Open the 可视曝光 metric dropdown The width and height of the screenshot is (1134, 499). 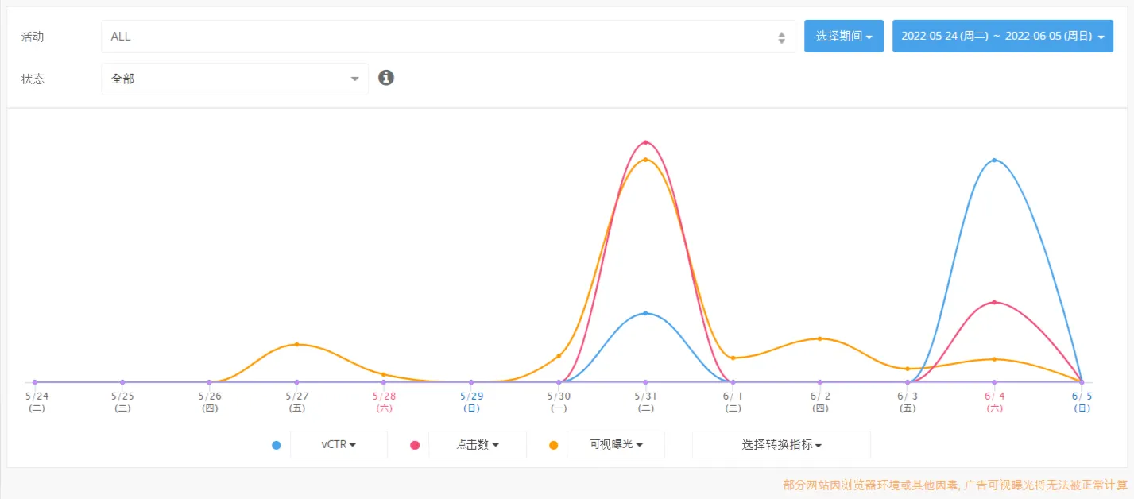click(616, 445)
